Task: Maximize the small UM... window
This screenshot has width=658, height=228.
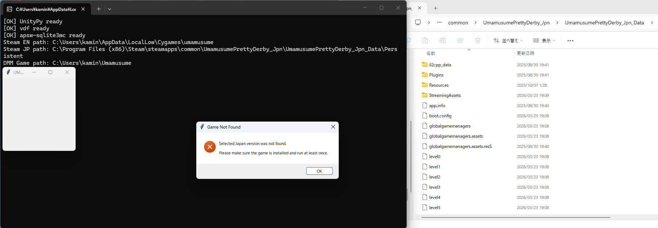Action: click(x=50, y=72)
